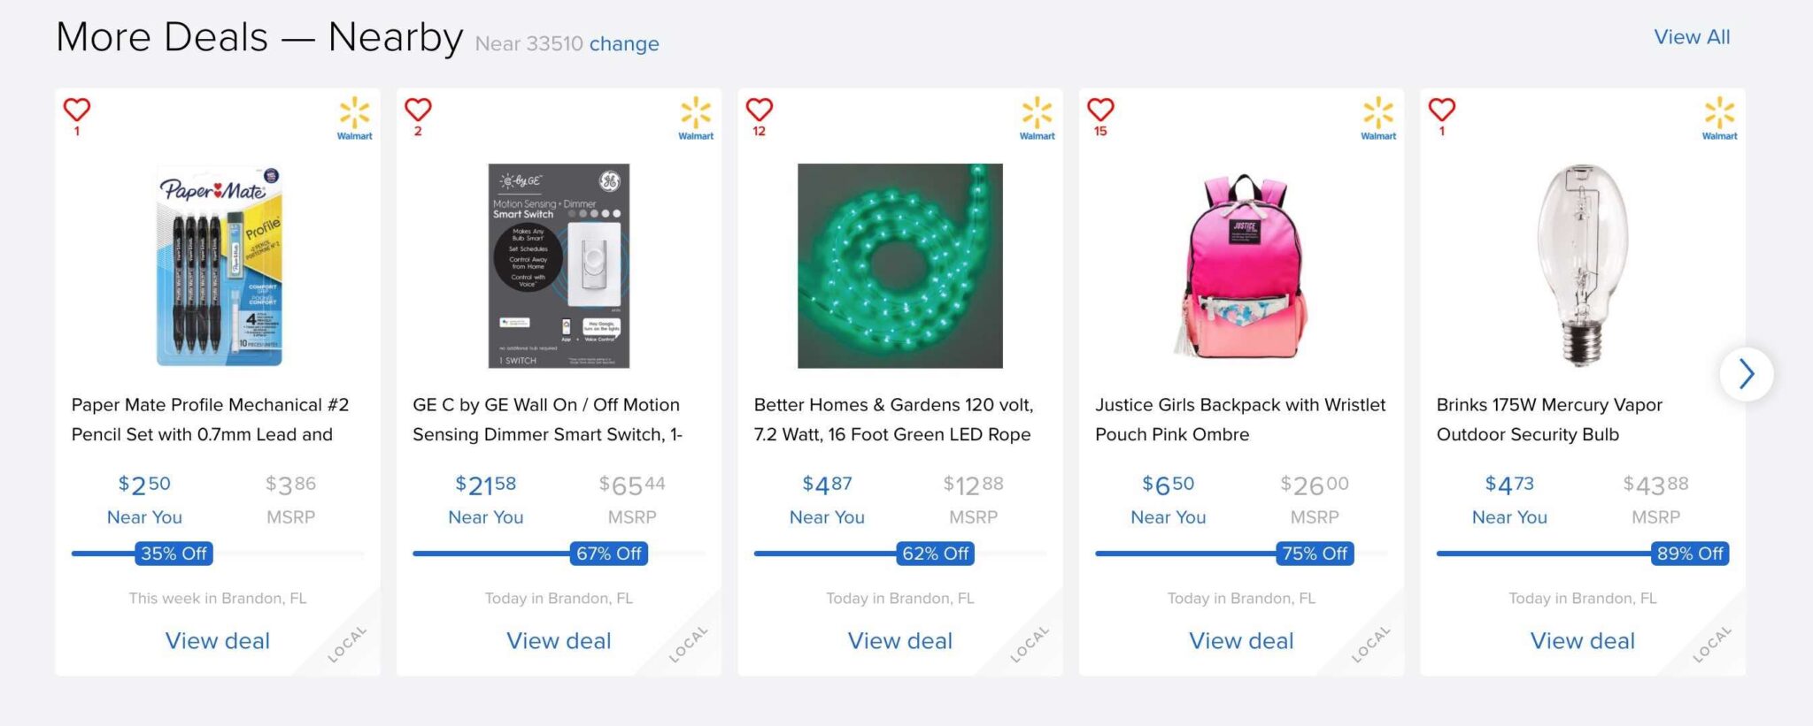Click View deal on the GE Smart Switch
The height and width of the screenshot is (726, 1813).
[559, 640]
